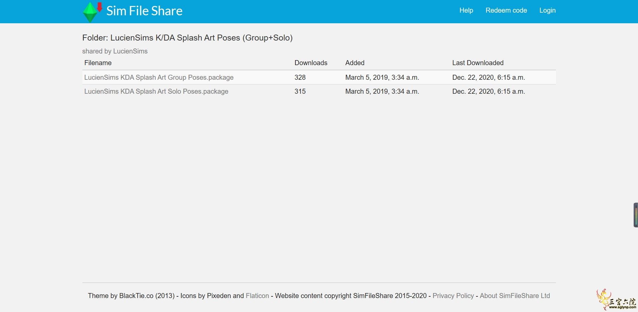The image size is (638, 312).
Task: Select Last Downloaded date of Solo Poses row
Action: point(488,91)
